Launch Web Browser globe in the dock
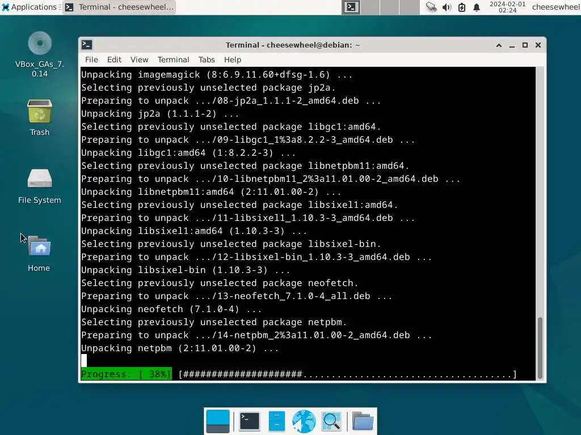 [304, 421]
